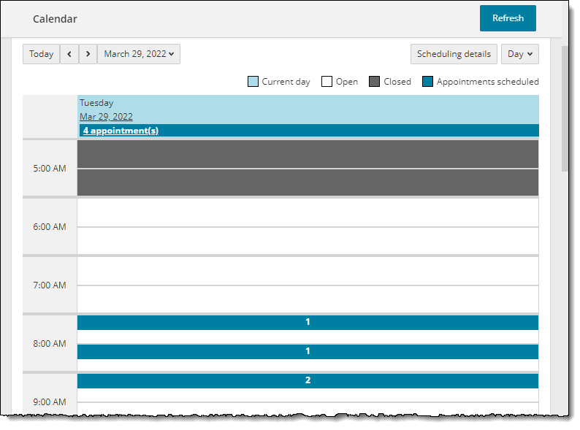Open the March 29, 2022 date dropdown

pos(139,54)
